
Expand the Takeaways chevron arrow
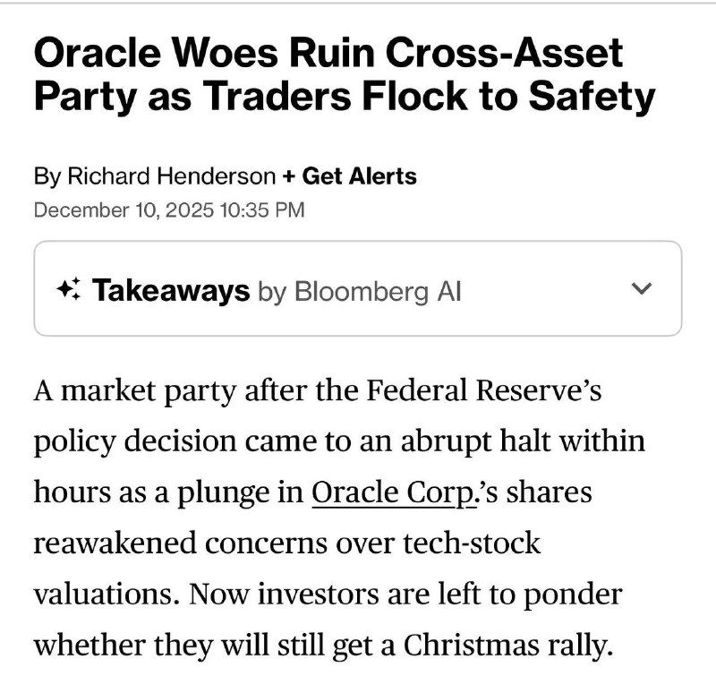coord(641,289)
